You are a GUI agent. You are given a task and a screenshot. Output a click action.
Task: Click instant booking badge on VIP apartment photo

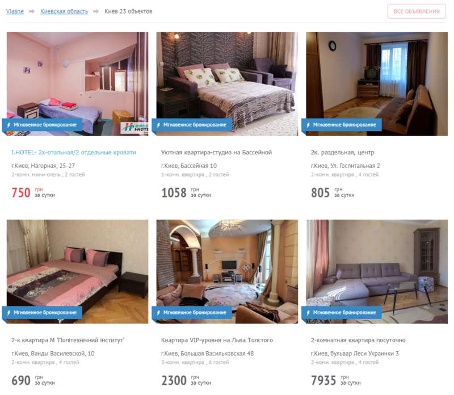pos(192,313)
